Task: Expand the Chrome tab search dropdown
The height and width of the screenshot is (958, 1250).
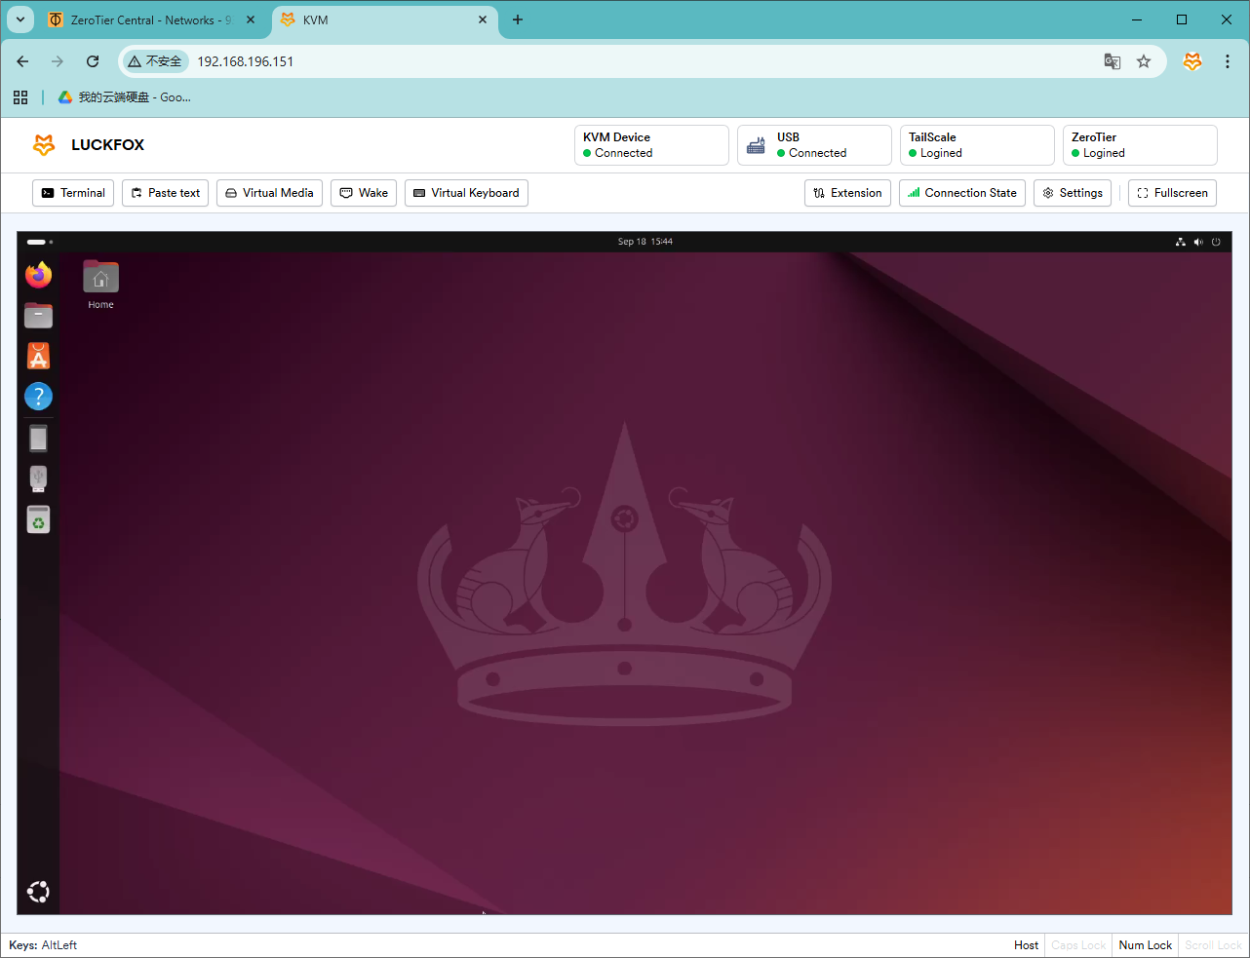Action: 20,19
